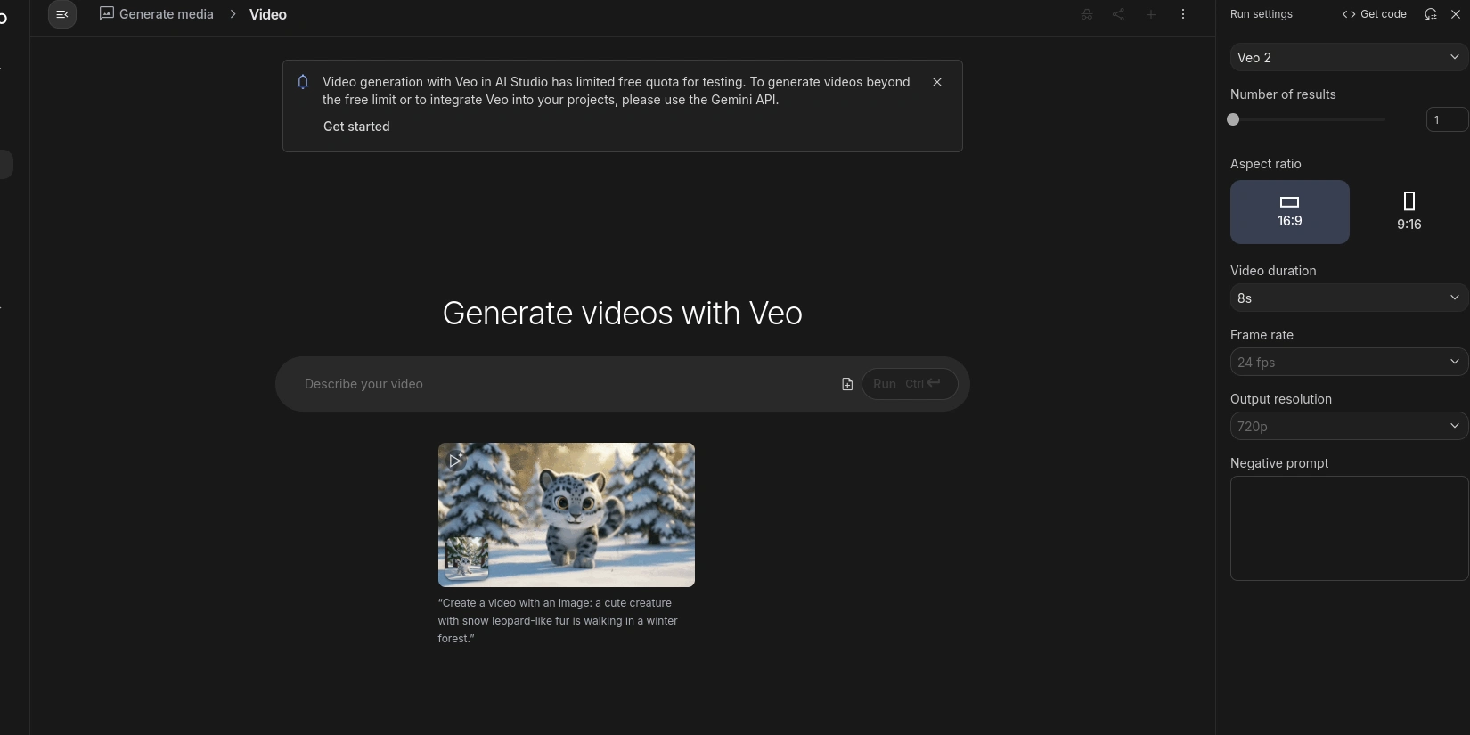Click the Get started link
The width and height of the screenshot is (1470, 735).
pyautogui.click(x=356, y=127)
